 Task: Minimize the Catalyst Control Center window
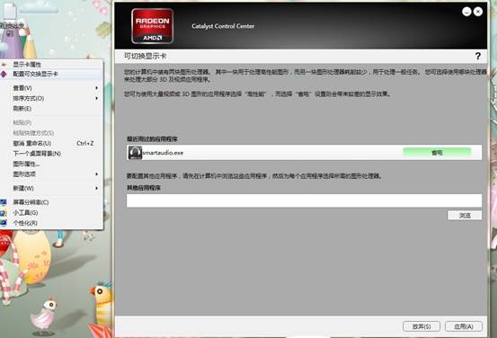(466, 12)
